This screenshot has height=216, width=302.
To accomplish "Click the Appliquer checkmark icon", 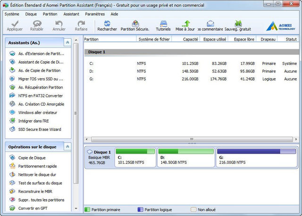I will (x=15, y=24).
